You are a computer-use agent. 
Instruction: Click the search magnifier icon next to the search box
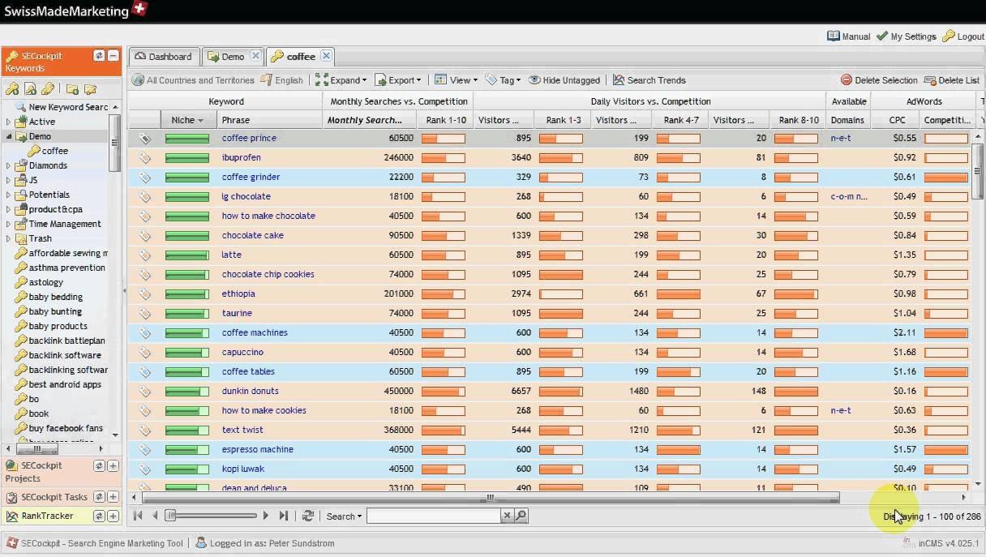pyautogui.click(x=521, y=516)
